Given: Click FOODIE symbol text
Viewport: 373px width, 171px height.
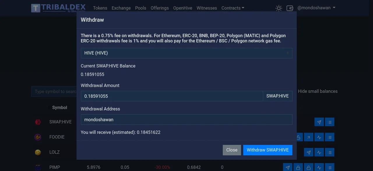Looking at the screenshot, I should [57, 137].
